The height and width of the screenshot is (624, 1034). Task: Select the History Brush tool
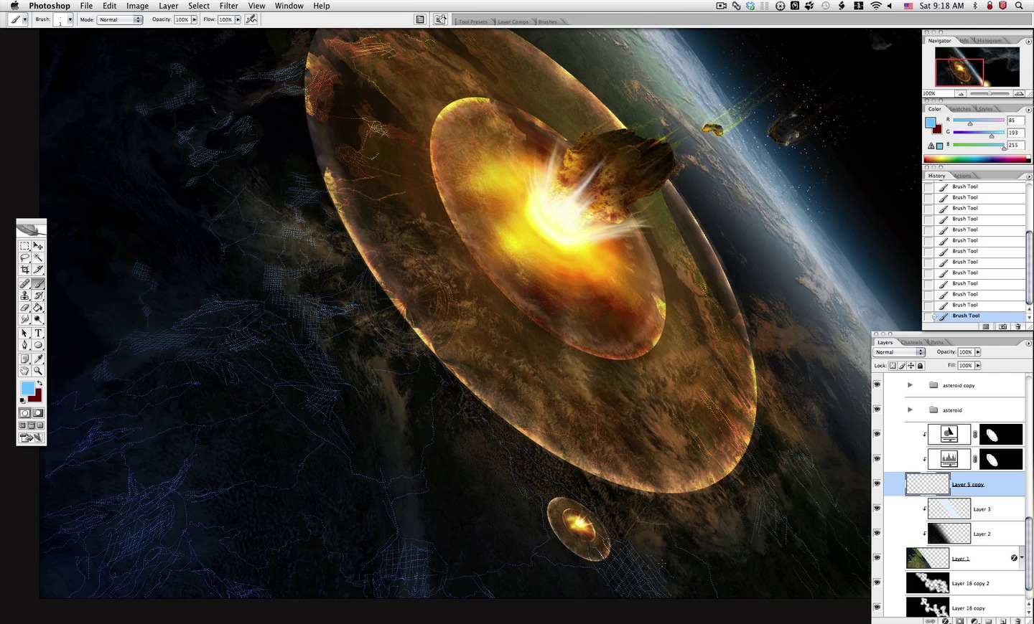tap(38, 295)
